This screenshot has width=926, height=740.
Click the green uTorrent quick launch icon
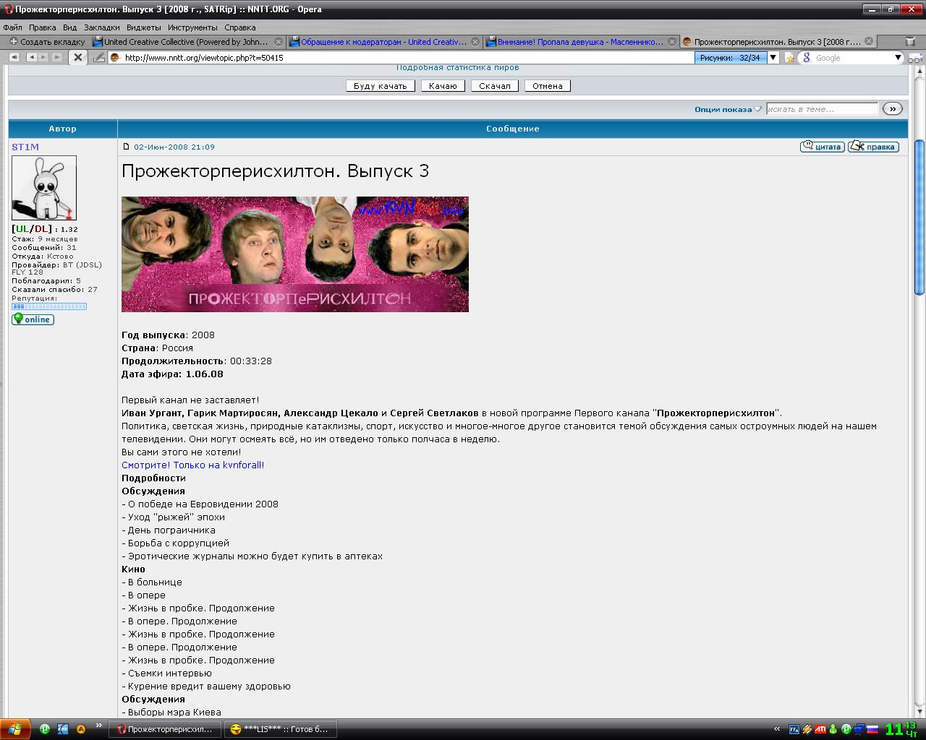(x=45, y=729)
